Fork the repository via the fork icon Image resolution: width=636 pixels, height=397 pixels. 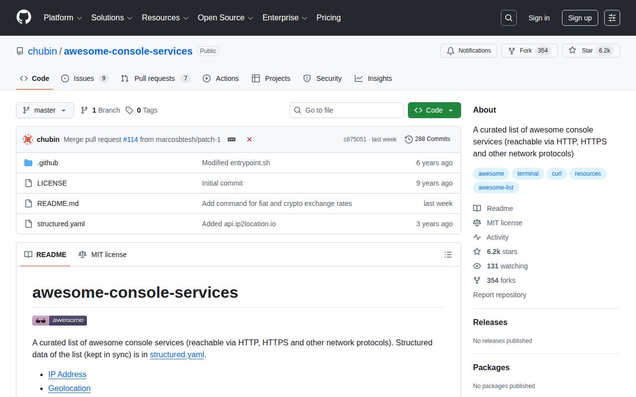(511, 50)
